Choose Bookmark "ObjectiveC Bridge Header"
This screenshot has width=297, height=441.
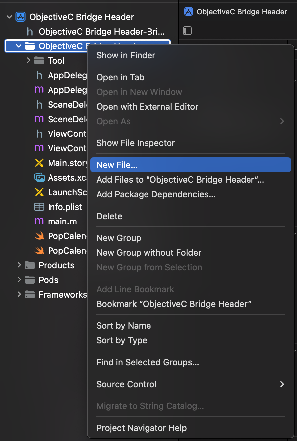point(190,304)
